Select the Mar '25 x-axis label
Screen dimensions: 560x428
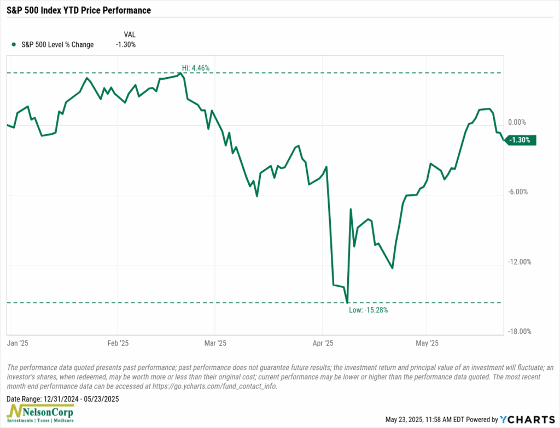[215, 344]
